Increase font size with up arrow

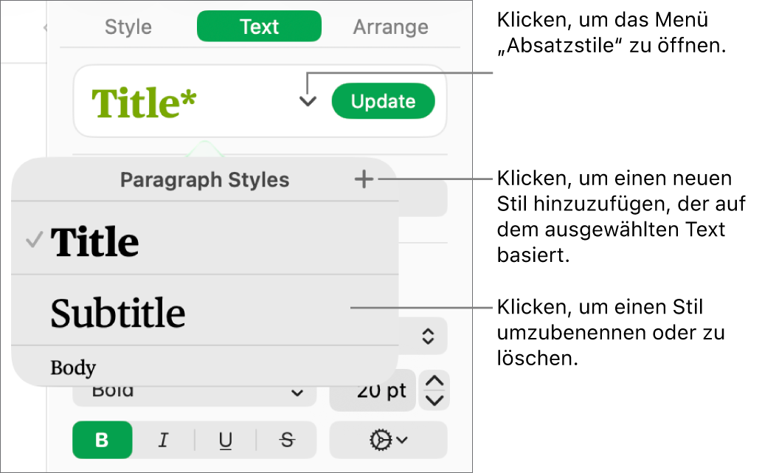434,381
